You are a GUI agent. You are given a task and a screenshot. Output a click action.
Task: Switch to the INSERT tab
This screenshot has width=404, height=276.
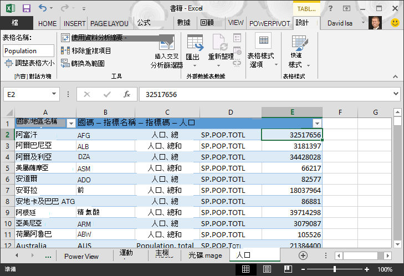[74, 23]
